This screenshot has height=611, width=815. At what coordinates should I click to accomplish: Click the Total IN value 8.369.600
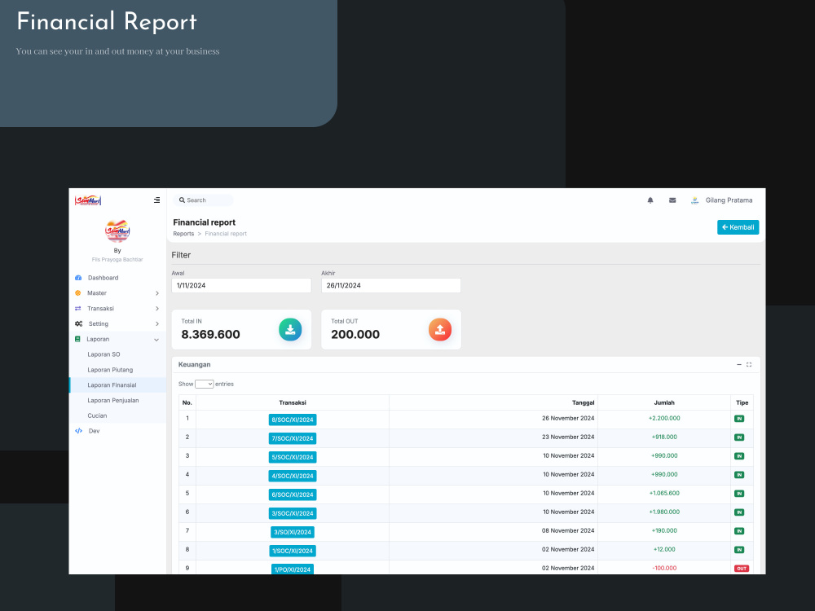click(x=210, y=334)
